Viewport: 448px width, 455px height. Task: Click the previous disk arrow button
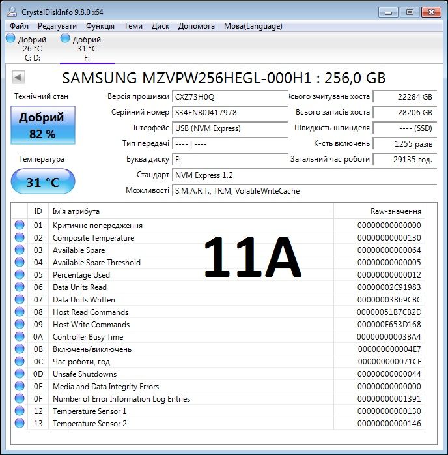coord(18,78)
